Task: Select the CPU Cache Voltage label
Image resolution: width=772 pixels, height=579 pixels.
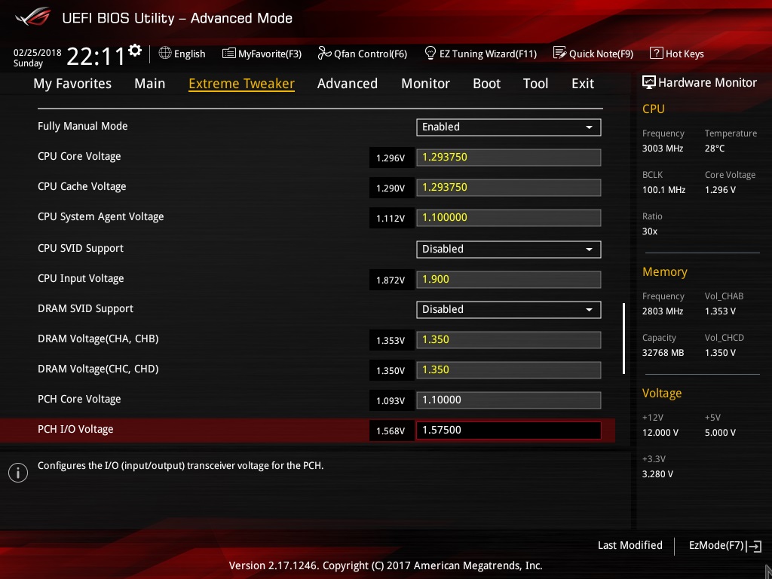Action: 81,187
